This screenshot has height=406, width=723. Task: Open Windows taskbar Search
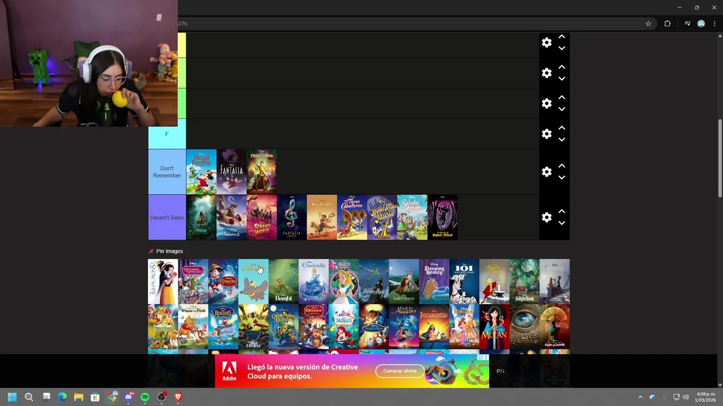point(29,397)
